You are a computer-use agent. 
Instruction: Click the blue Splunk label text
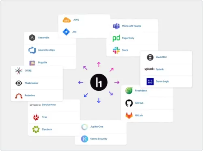160,69
